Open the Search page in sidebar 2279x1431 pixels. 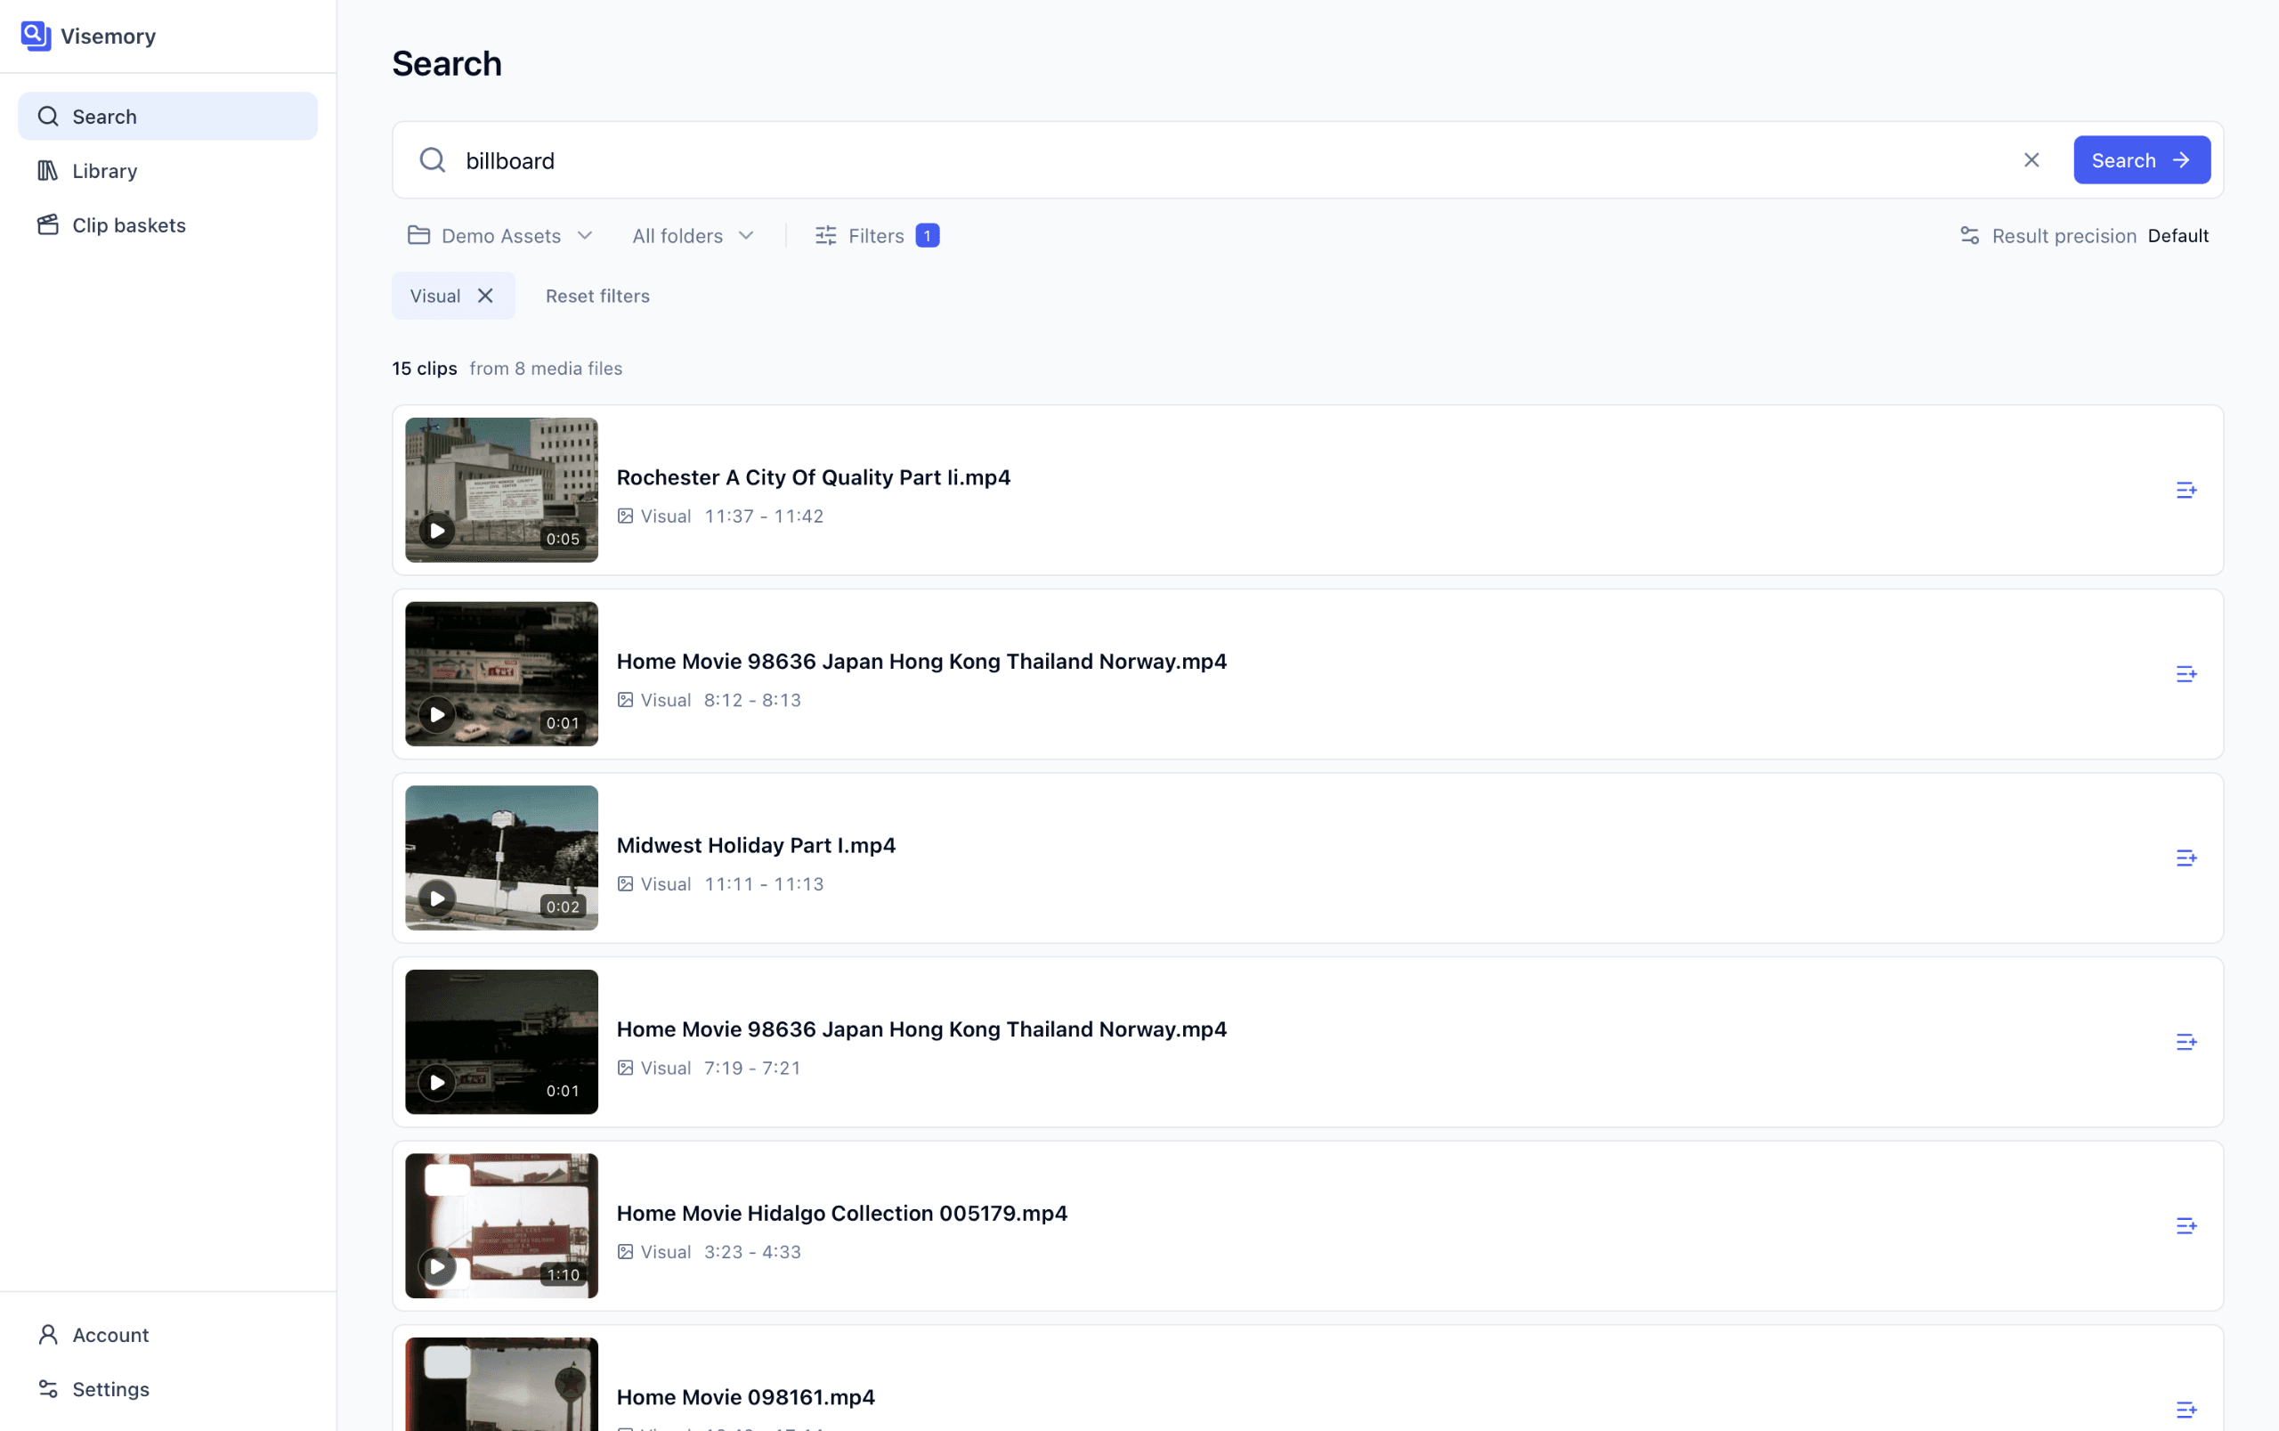point(167,117)
